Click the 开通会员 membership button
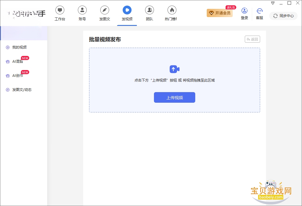This screenshot has height=206, width=302. [x=220, y=13]
